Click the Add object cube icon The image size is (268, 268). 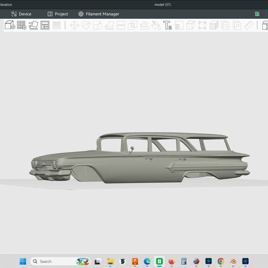(x=10, y=25)
